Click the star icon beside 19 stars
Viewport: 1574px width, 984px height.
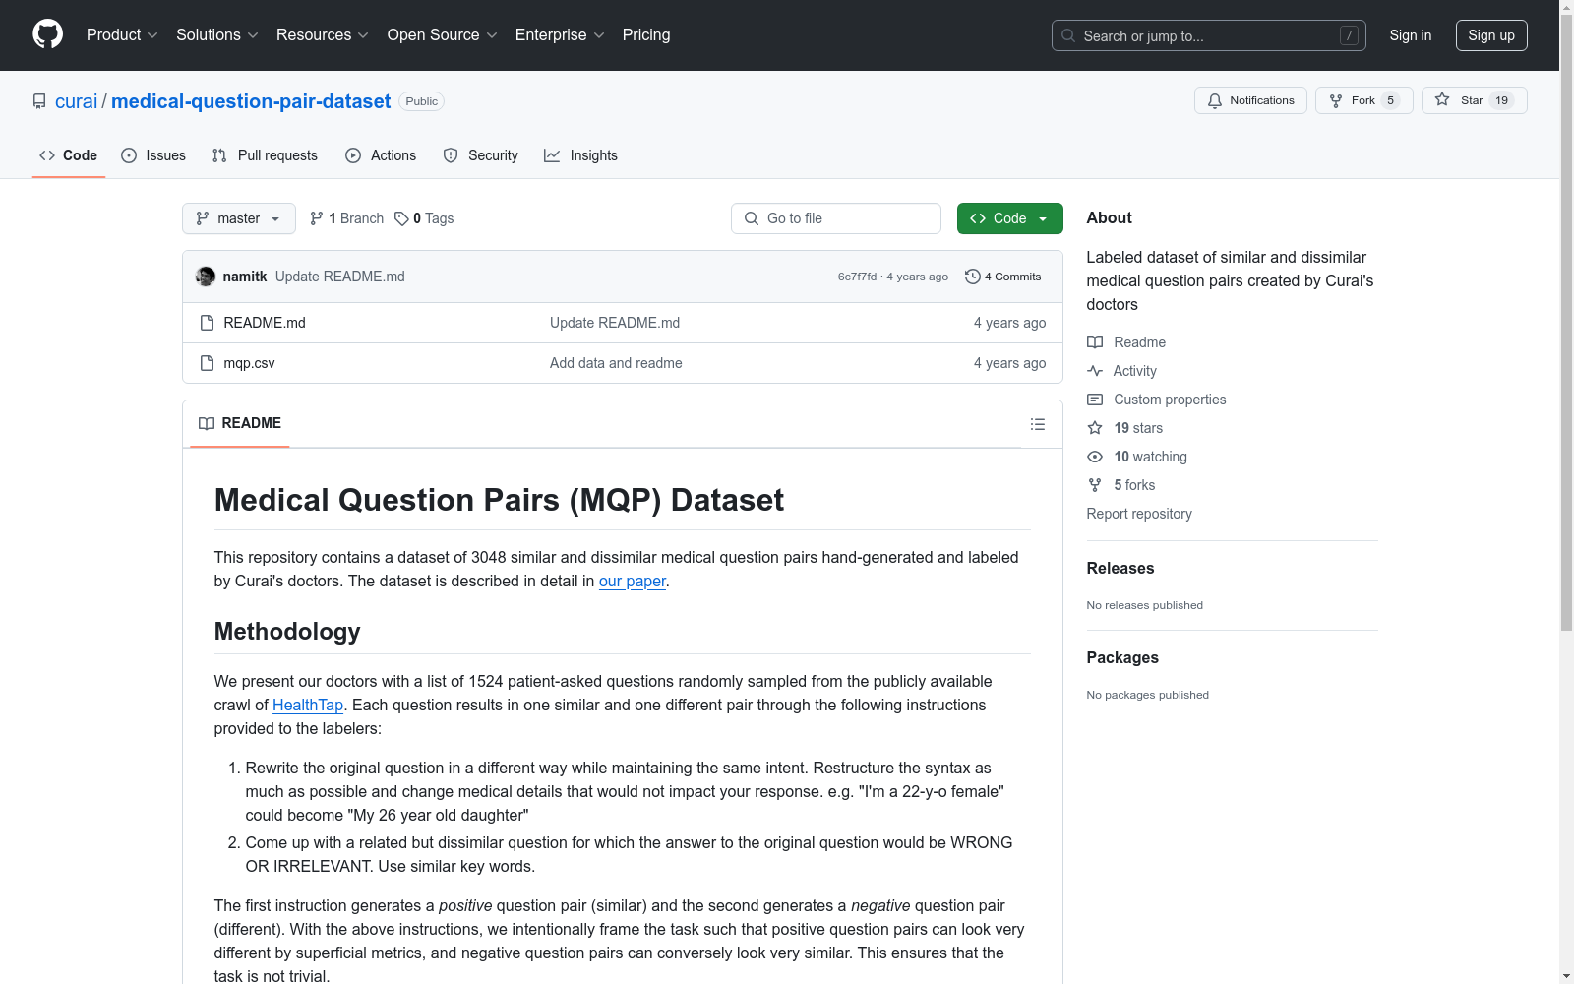pyautogui.click(x=1095, y=428)
